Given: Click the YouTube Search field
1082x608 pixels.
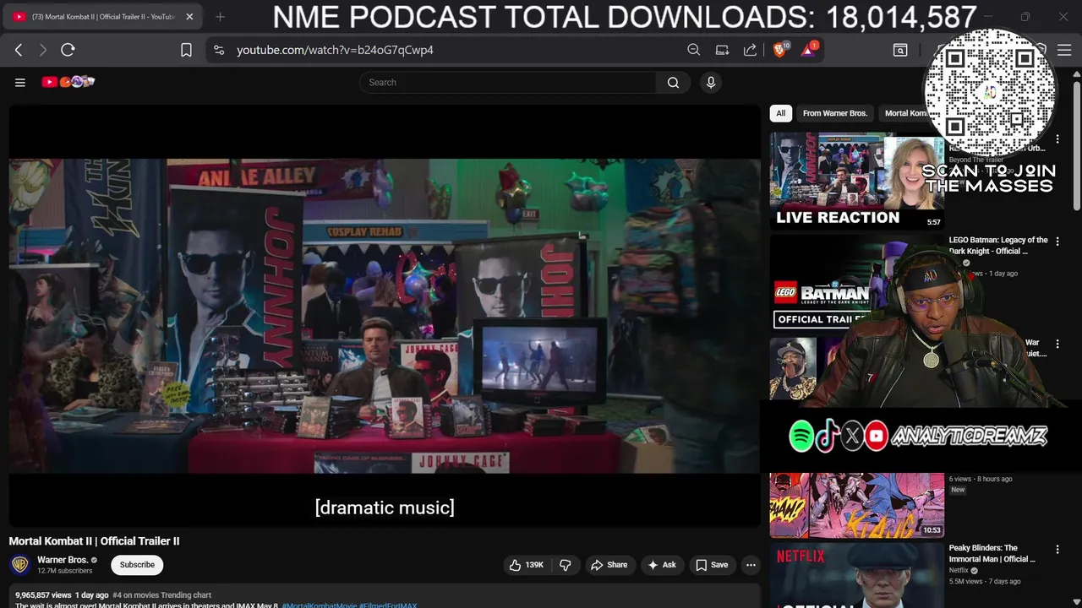Looking at the screenshot, I should pos(507,82).
